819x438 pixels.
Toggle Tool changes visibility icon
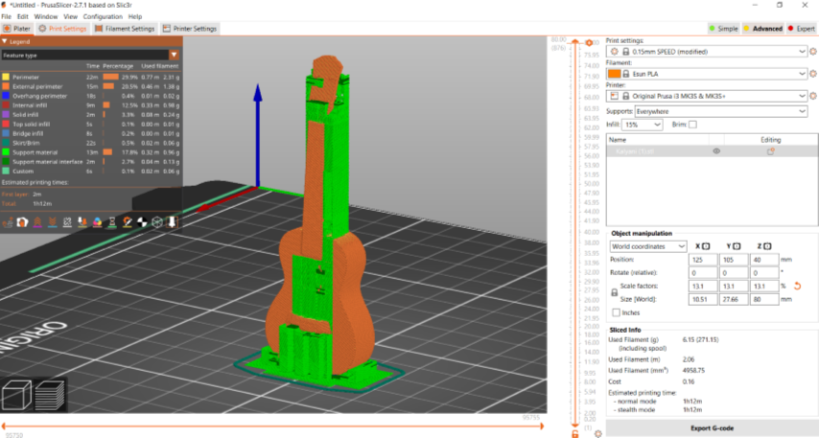click(82, 222)
